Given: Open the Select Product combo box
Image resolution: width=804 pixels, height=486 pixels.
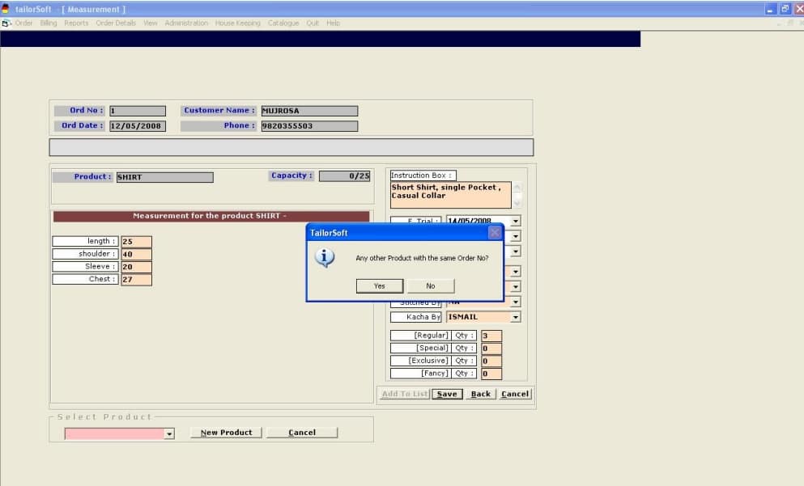Looking at the screenshot, I should point(169,434).
